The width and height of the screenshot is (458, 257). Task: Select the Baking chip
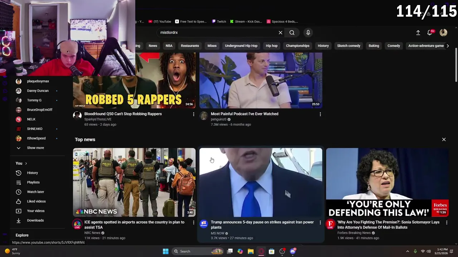(374, 46)
